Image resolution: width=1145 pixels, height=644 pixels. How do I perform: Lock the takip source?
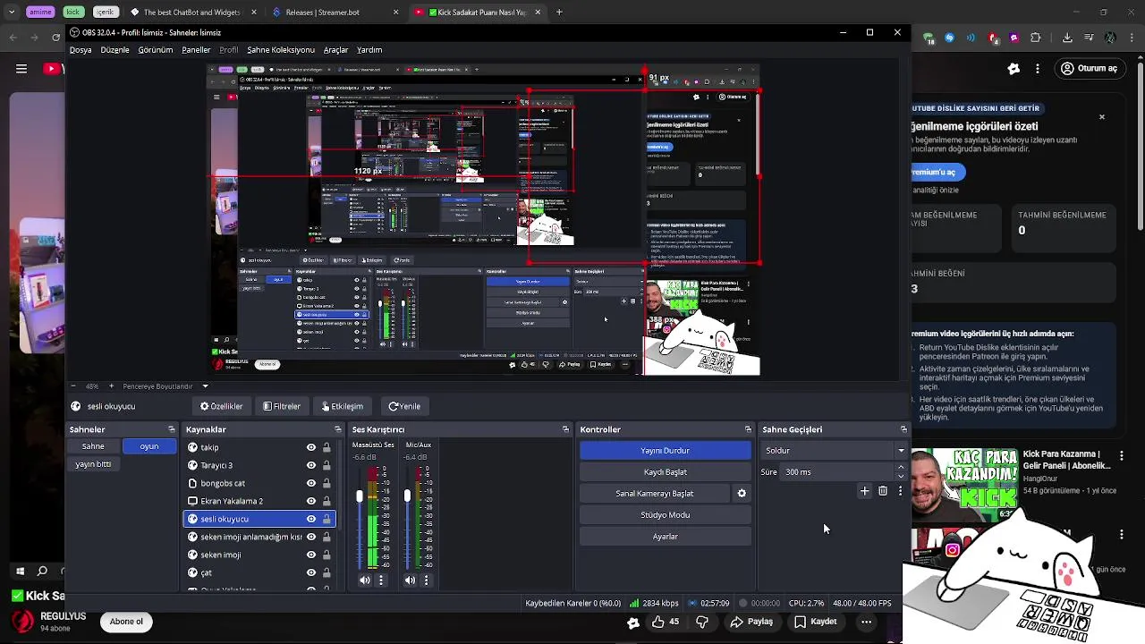point(327,447)
